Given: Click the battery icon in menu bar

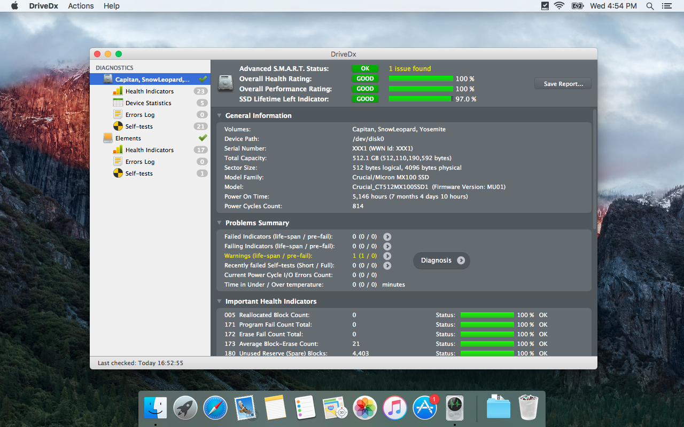Looking at the screenshot, I should point(578,6).
